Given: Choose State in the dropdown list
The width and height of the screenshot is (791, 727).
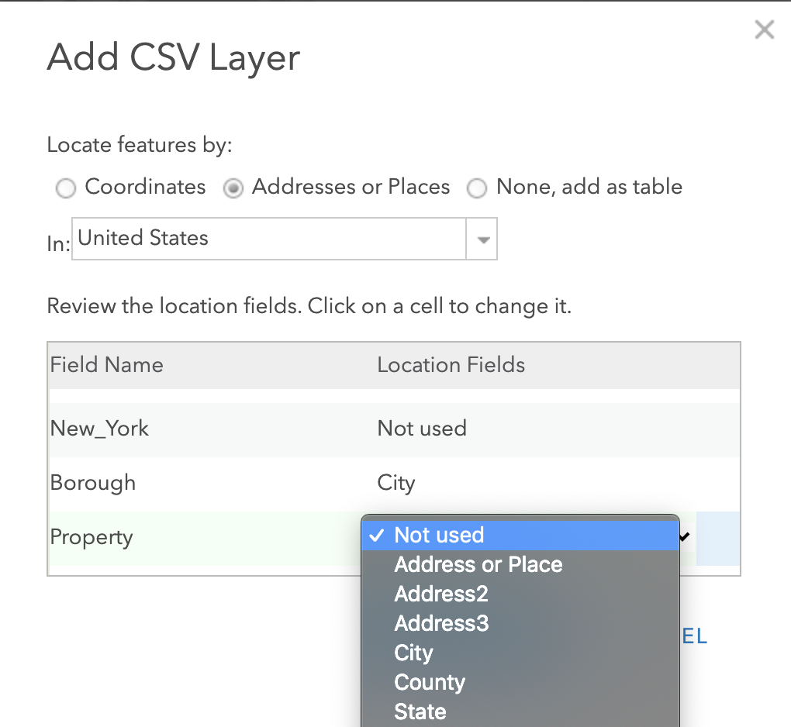Looking at the screenshot, I should click(x=520, y=711).
